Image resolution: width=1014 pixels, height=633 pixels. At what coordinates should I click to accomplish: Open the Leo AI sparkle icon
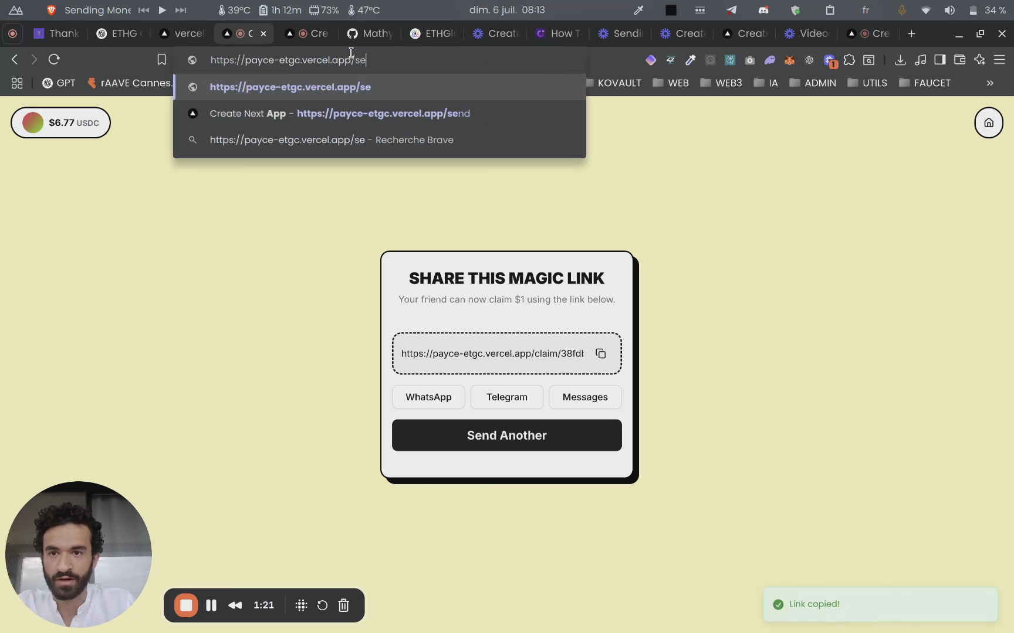pos(979,60)
